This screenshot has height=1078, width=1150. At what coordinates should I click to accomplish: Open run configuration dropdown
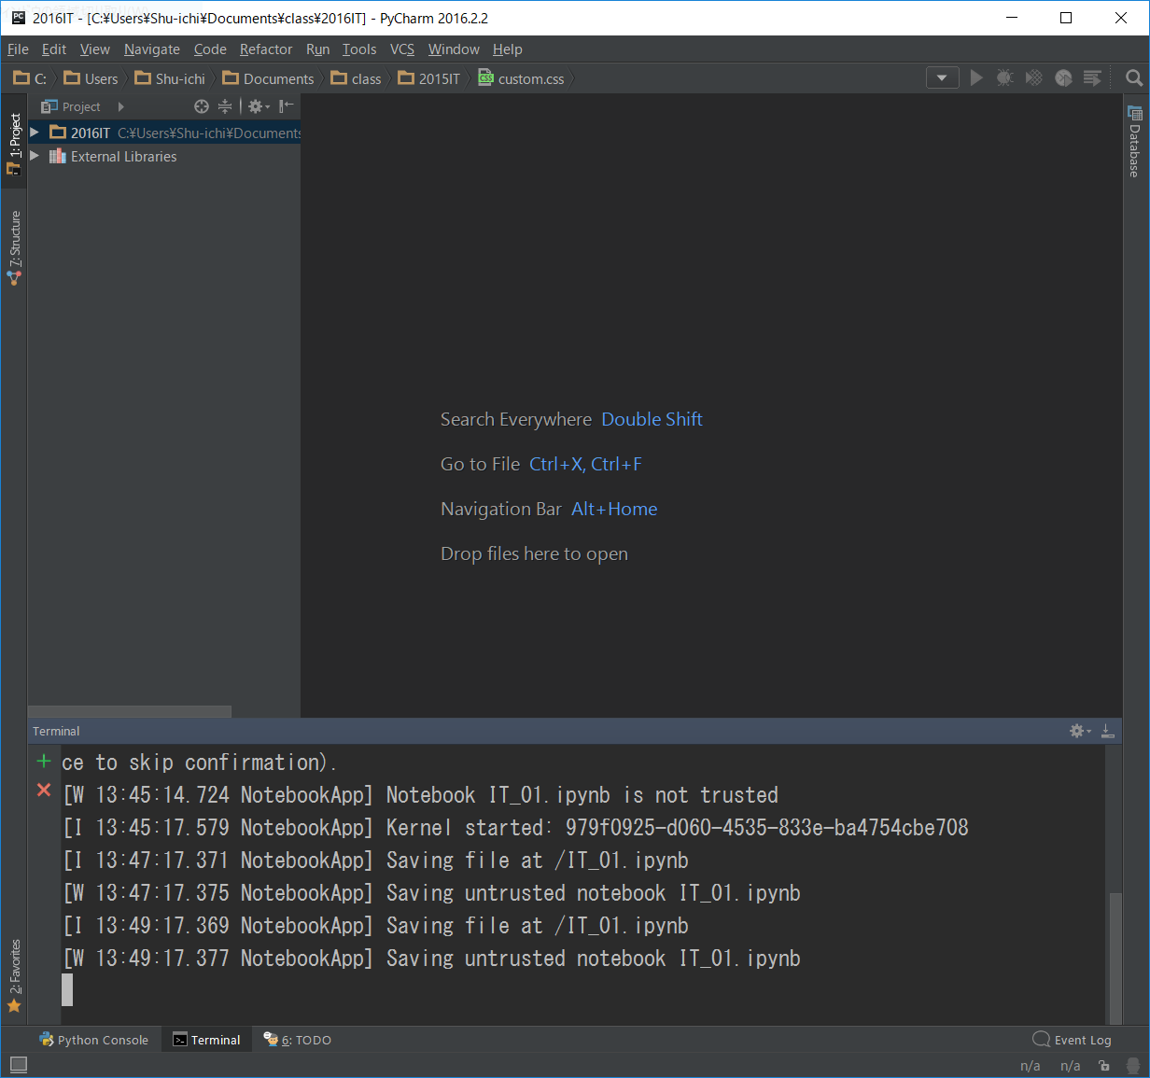pyautogui.click(x=942, y=78)
